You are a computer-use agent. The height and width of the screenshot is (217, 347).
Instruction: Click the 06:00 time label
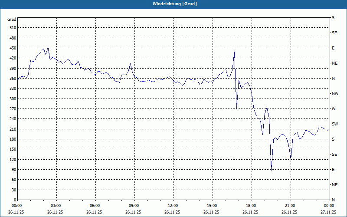pyautogui.click(x=95, y=206)
